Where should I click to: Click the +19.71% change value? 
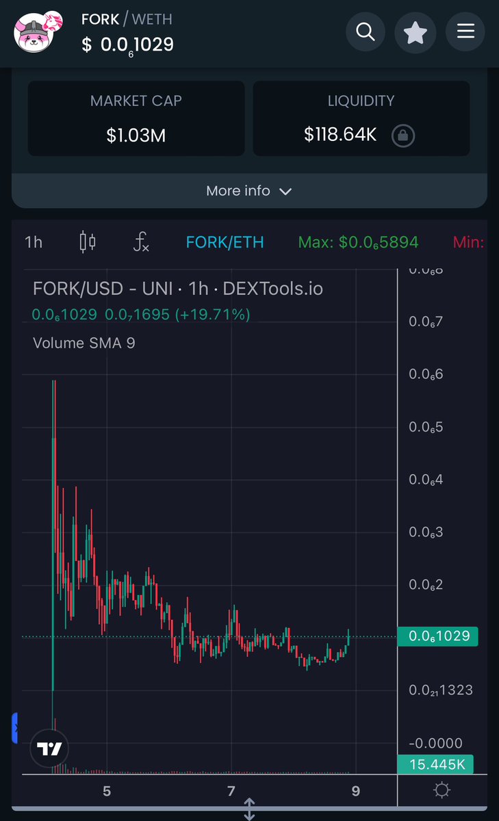(213, 315)
